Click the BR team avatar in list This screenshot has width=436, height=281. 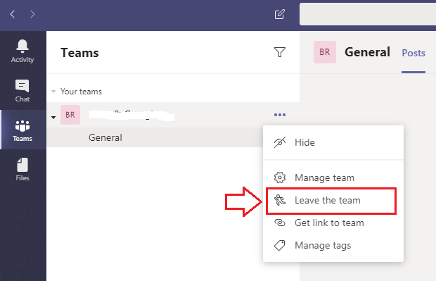(x=70, y=115)
